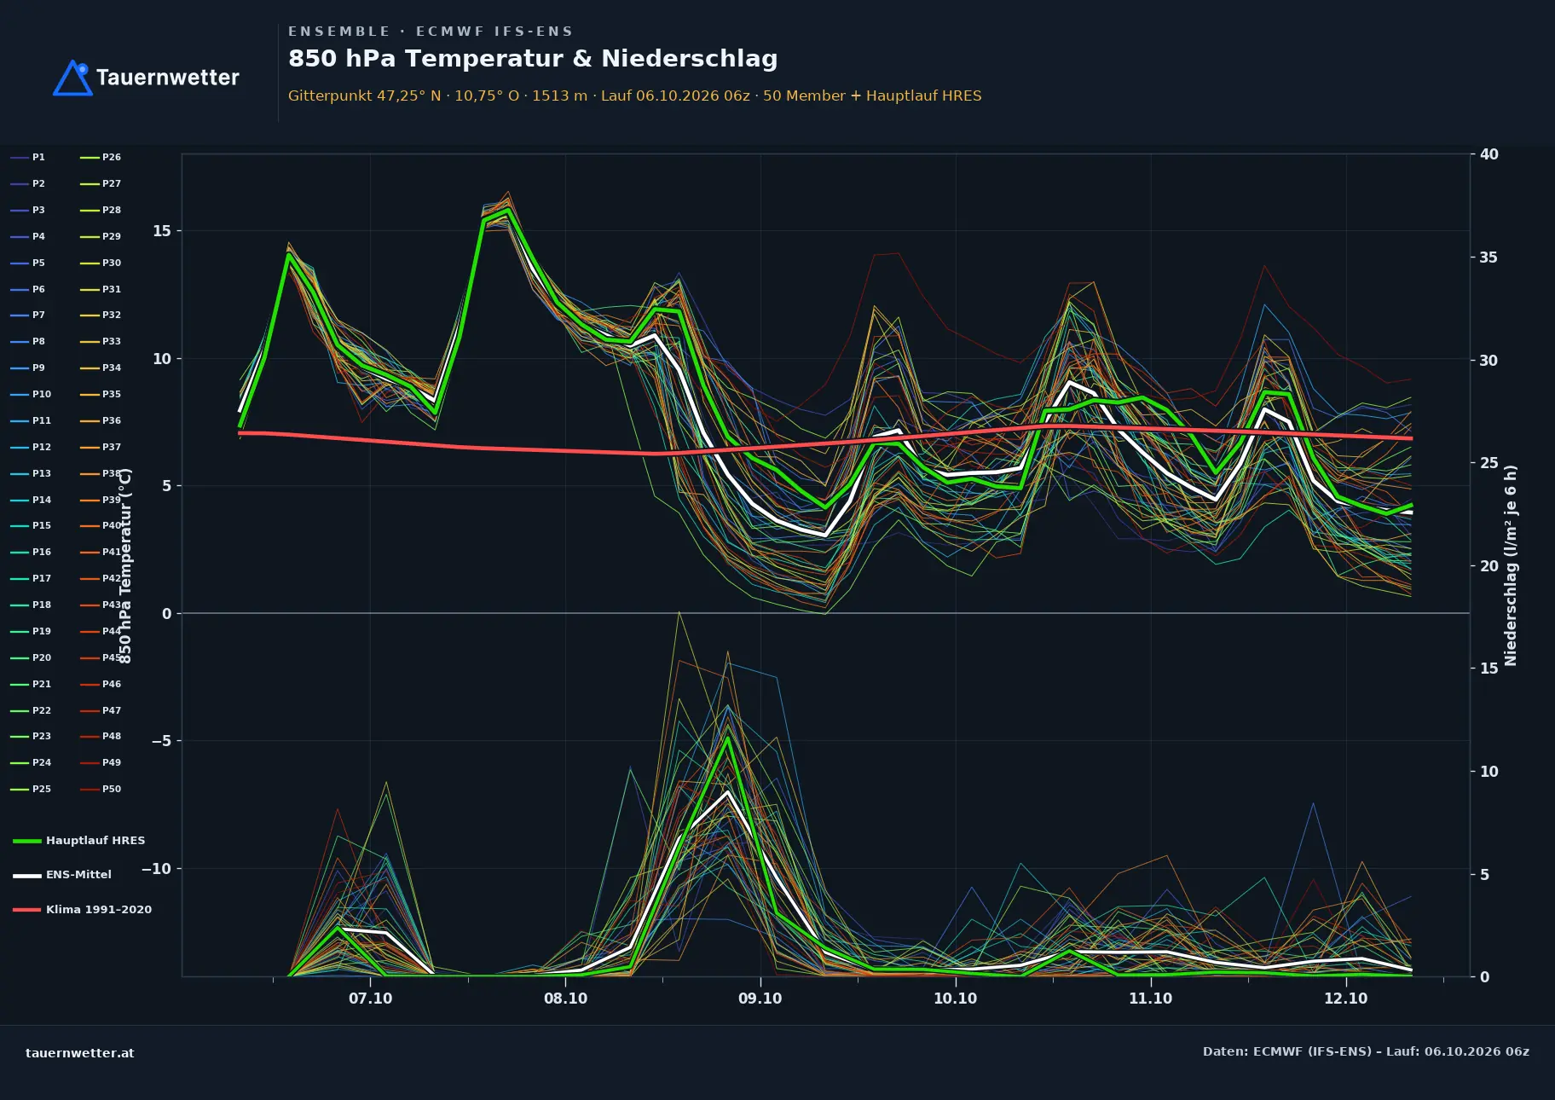Viewport: 1555px width, 1100px height.
Task: Click legend entry P30
Action: tap(101, 263)
